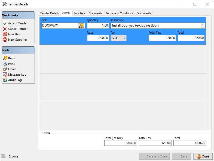The width and height of the screenshot is (214, 161).
Task: Open the Terms and Conditions tab
Action: click(x=120, y=13)
